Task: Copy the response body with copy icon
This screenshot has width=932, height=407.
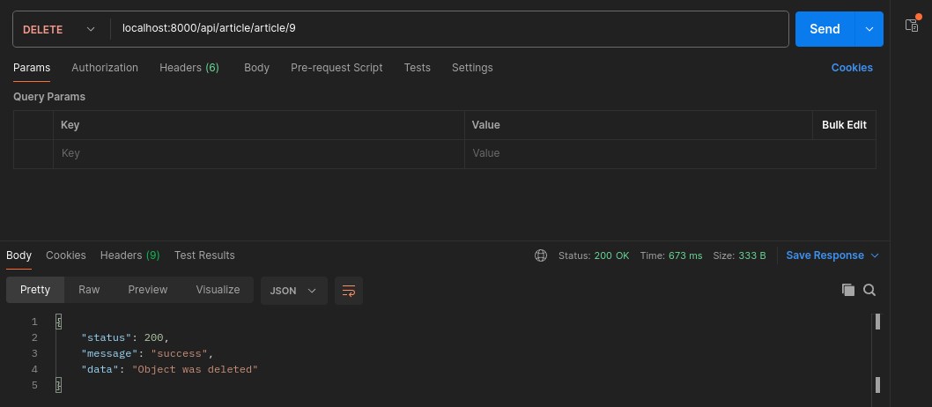Action: tap(847, 290)
